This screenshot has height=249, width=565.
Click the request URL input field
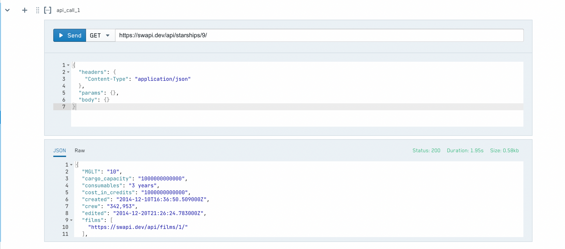(319, 36)
